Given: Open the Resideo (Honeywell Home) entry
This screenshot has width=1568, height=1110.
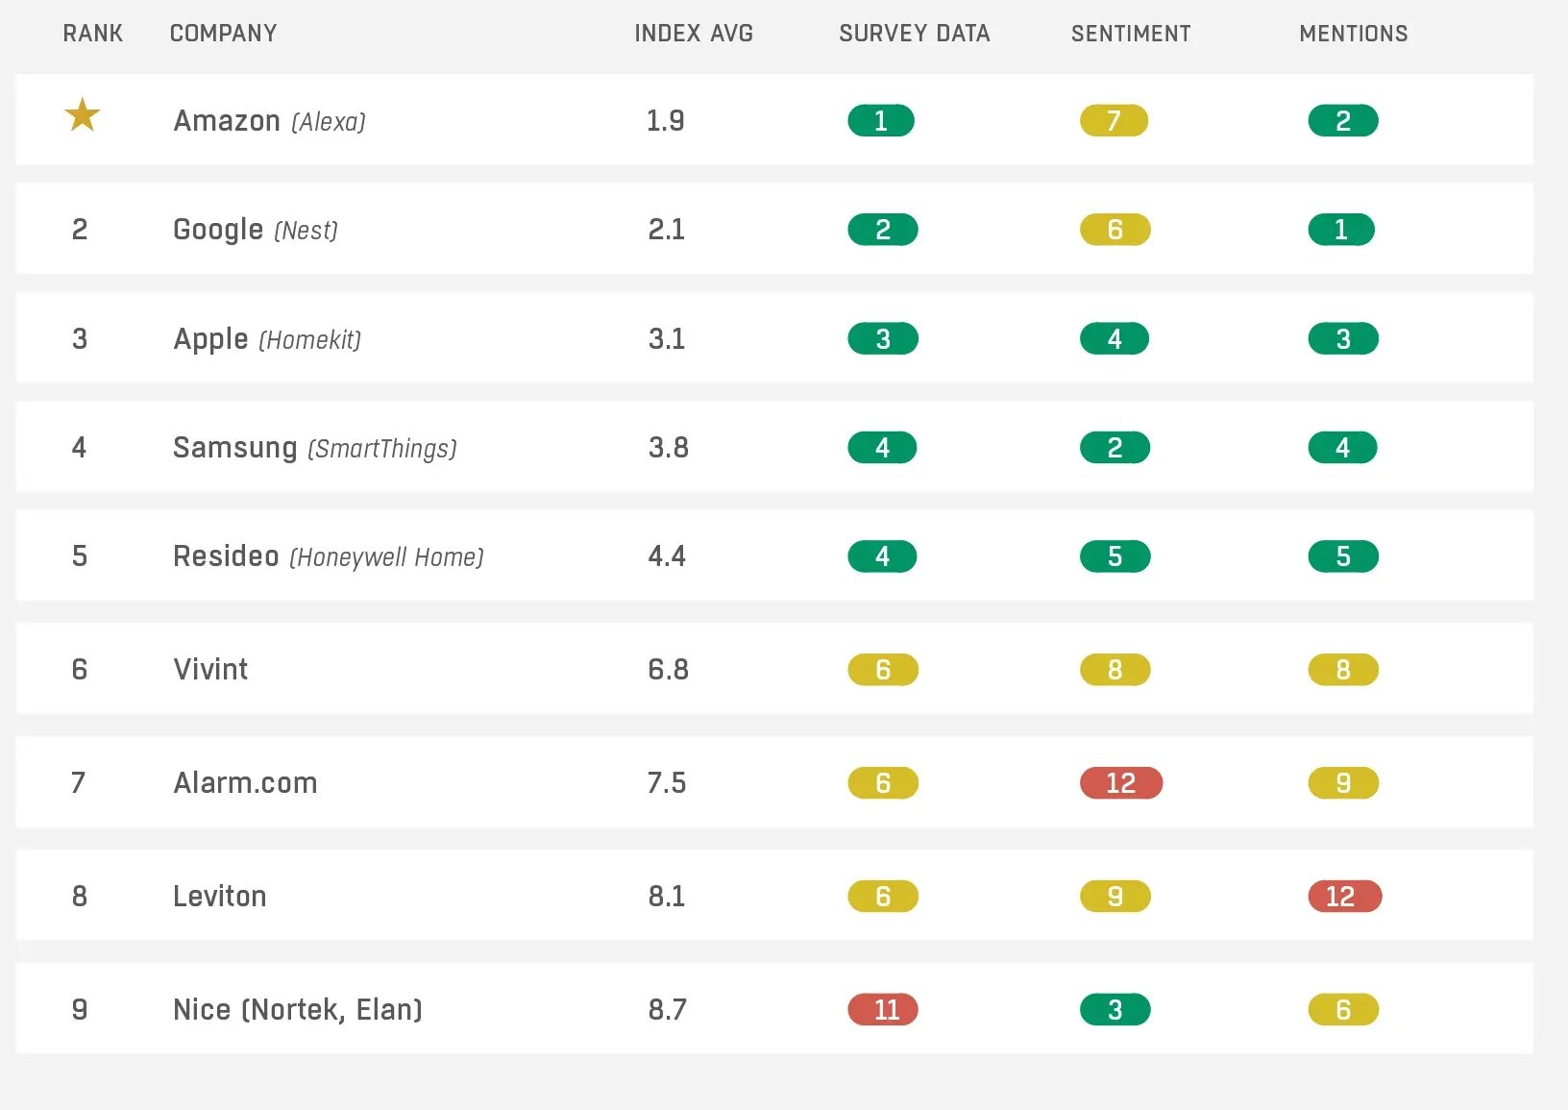Looking at the screenshot, I should [329, 556].
